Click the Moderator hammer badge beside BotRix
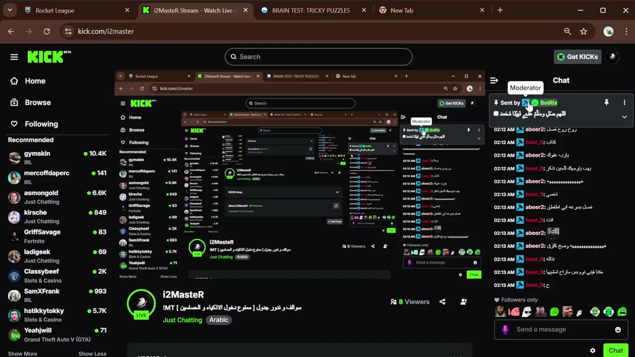This screenshot has height=357, width=635. click(526, 103)
